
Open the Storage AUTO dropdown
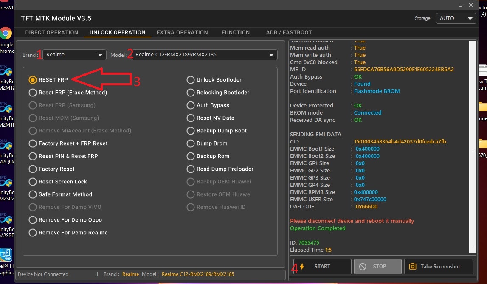[x=456, y=18]
